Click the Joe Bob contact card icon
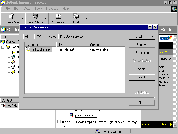Image resolution: width=178 pixels, height=134 pixels. [x=3, y=106]
